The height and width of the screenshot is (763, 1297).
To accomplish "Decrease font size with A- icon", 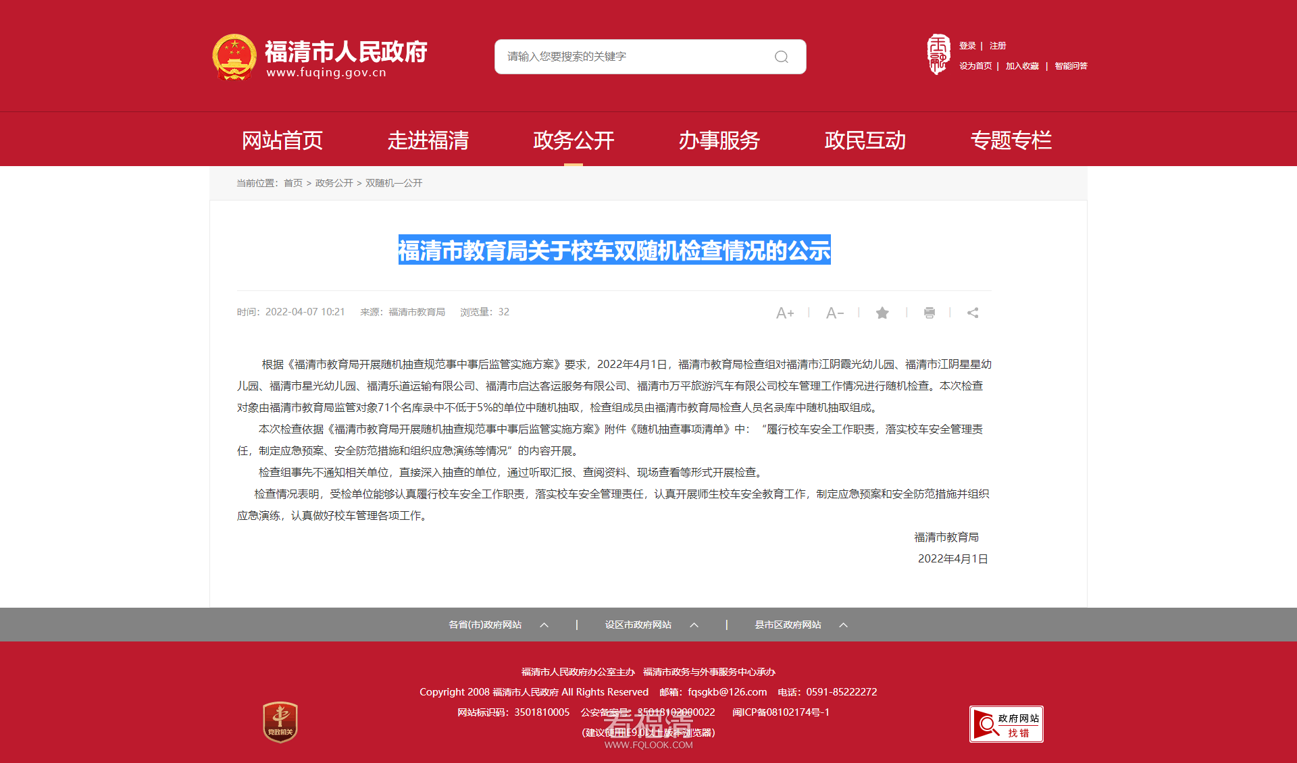I will [834, 313].
